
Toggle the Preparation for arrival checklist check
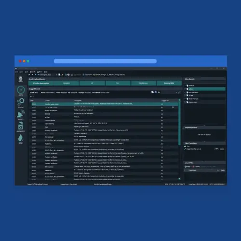[x=185, y=149]
